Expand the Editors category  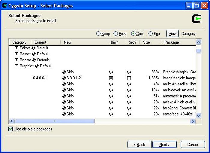(16, 48)
